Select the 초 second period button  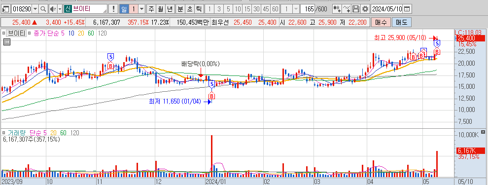point(190,9)
